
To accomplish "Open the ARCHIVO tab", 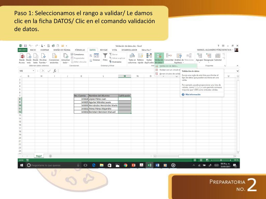I will tap(22, 50).
